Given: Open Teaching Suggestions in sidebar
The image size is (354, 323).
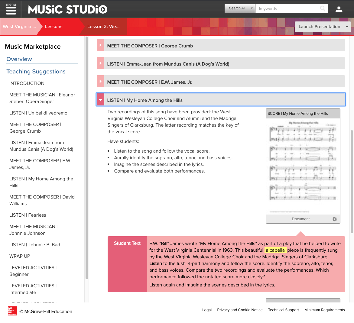Looking at the screenshot, I should tap(36, 72).
